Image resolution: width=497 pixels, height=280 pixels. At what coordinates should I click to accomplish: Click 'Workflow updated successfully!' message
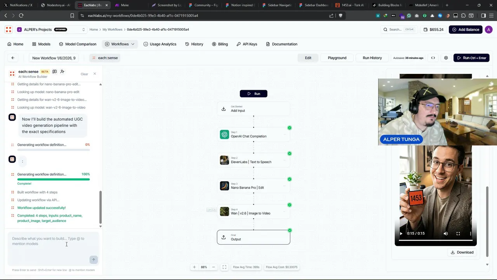(x=42, y=208)
